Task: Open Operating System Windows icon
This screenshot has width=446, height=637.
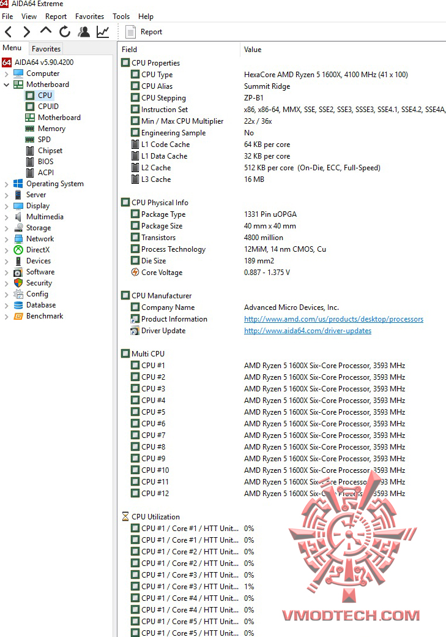Action: 18,184
